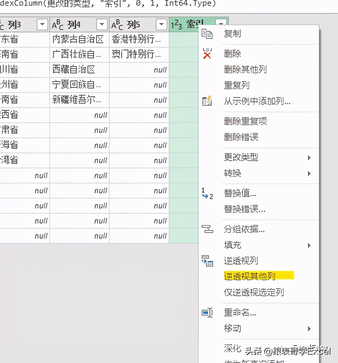Click the ABC type icon of 列5
The height and width of the screenshot is (363, 338).
click(117, 24)
